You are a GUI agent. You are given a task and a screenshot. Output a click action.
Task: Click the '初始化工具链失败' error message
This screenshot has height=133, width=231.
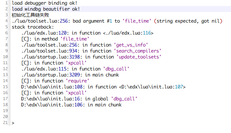(x=30, y=15)
